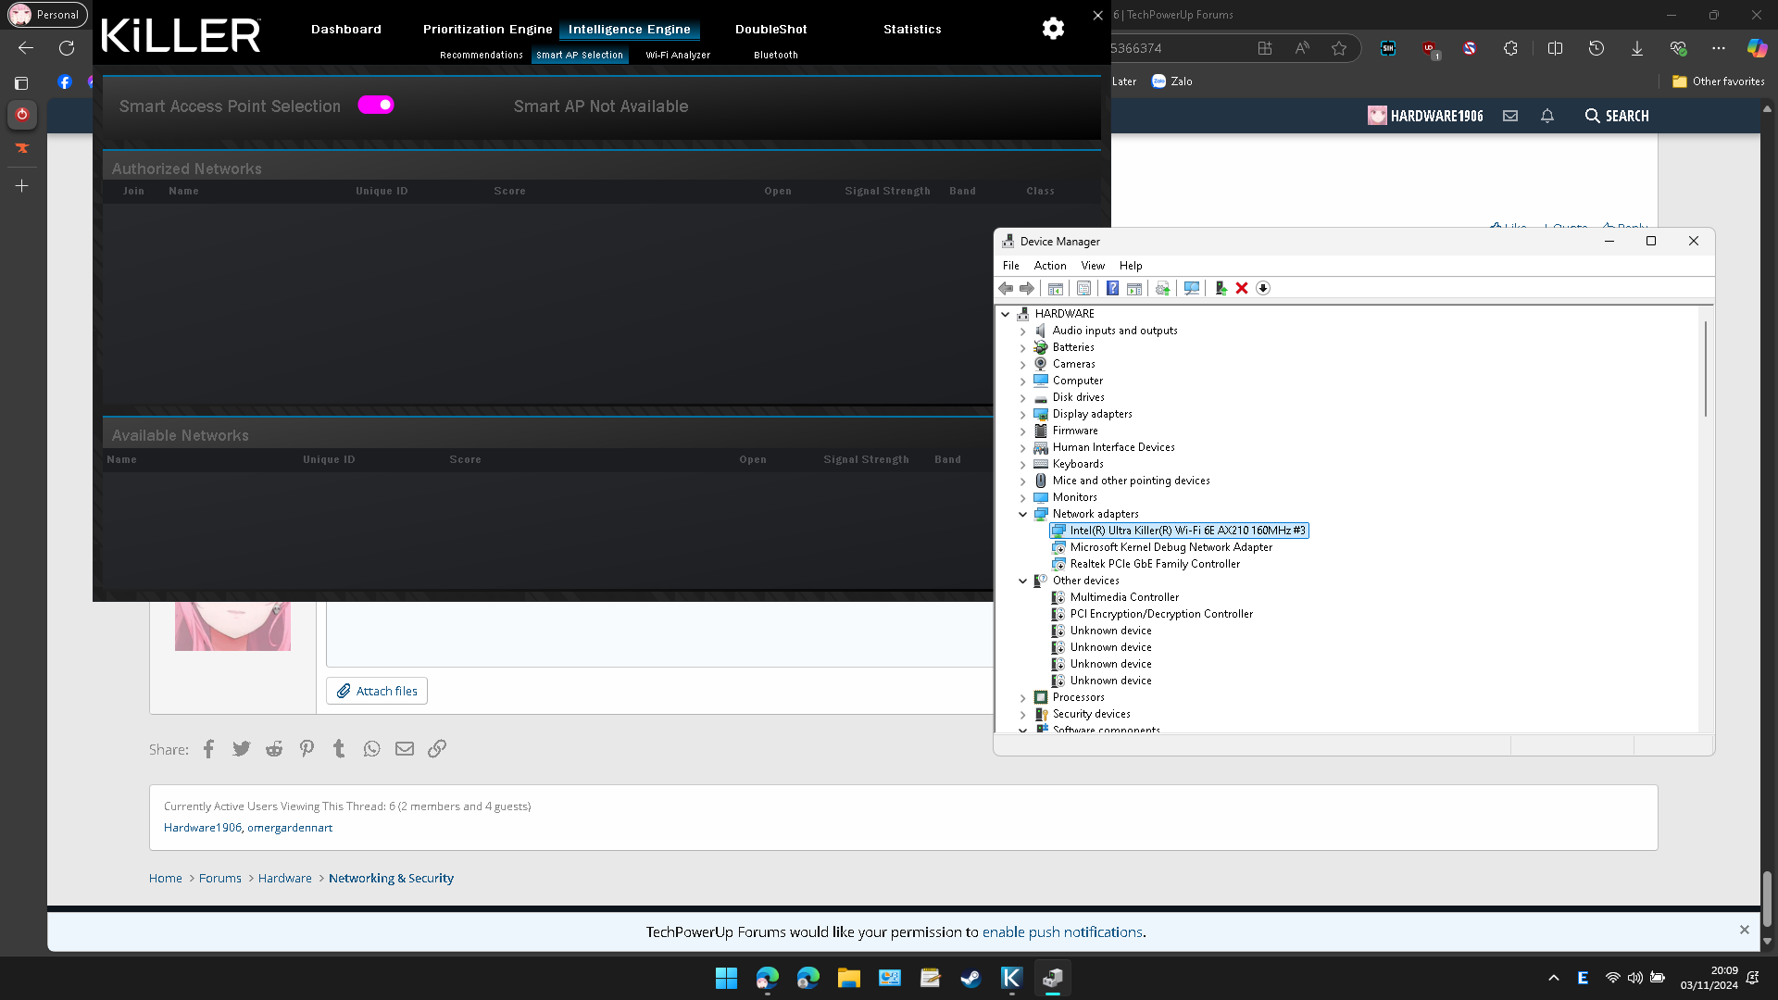1778x1000 pixels.
Task: Share thread via Facebook icon
Action: click(x=209, y=749)
